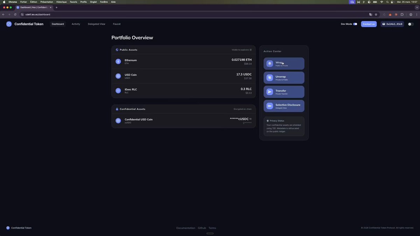Viewport: 420px width, 236px height.
Task: Open the Documentation footer link
Action: tap(185, 228)
